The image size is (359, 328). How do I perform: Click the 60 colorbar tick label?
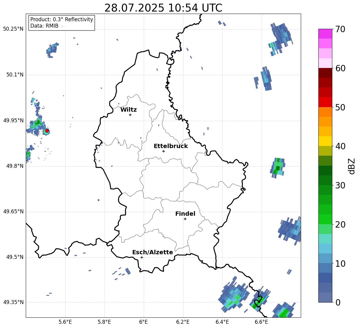[340, 68]
